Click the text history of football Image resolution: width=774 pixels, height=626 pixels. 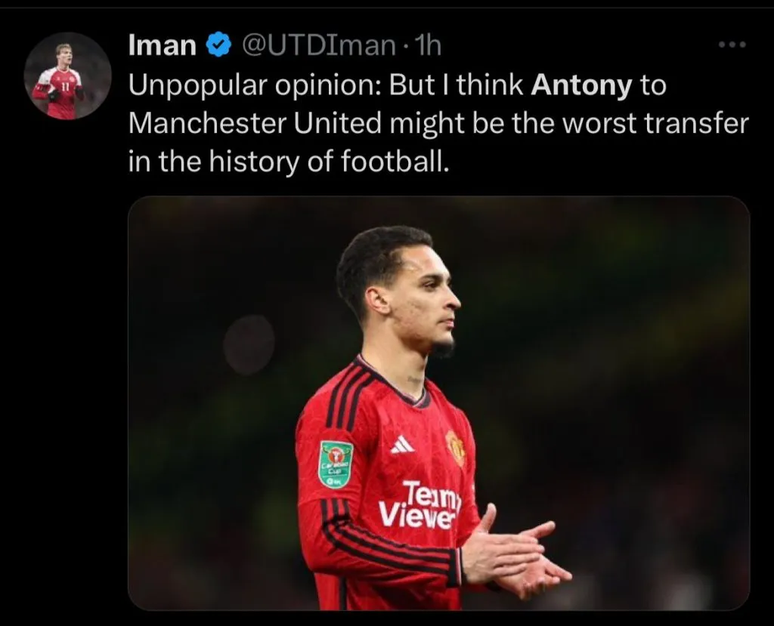pos(330,162)
